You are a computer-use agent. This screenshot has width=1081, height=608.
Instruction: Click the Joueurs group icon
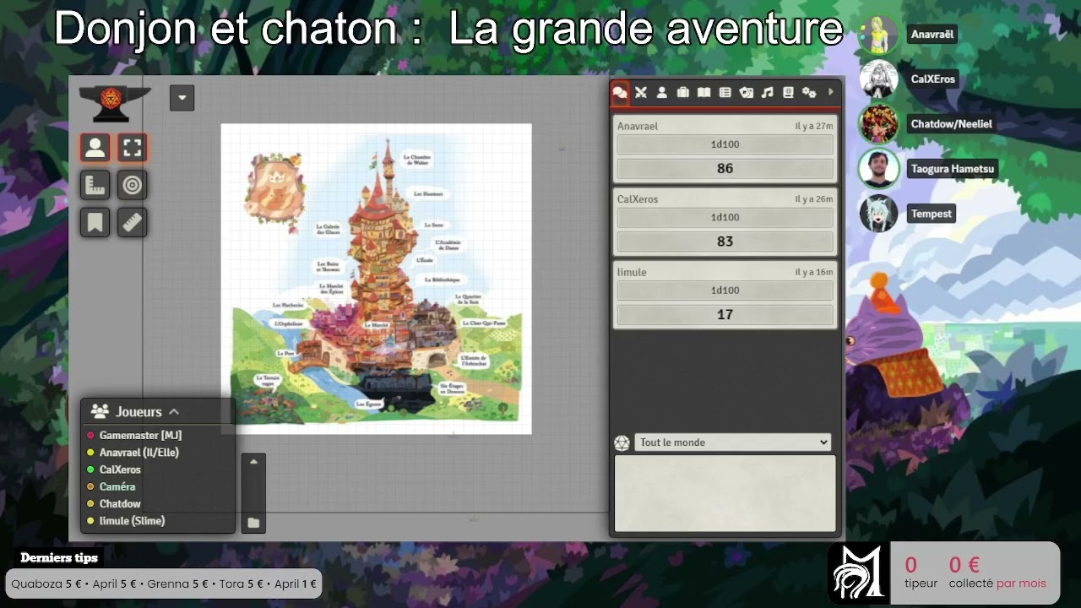100,411
